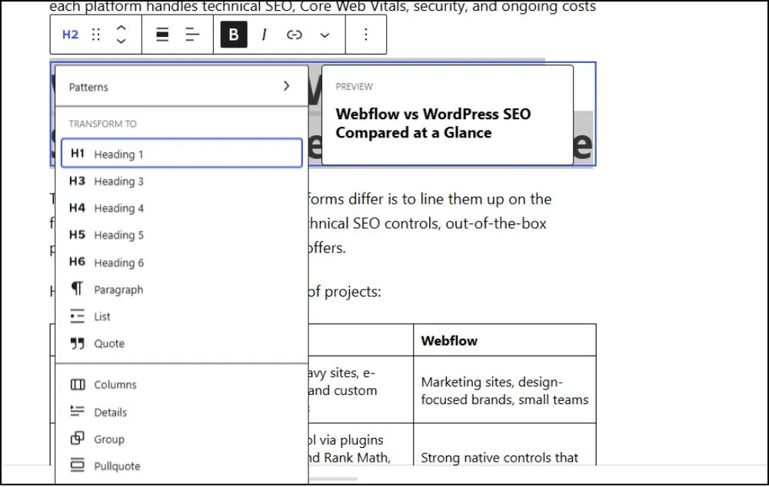
Task: Open the text alignment icon
Action: click(x=192, y=35)
